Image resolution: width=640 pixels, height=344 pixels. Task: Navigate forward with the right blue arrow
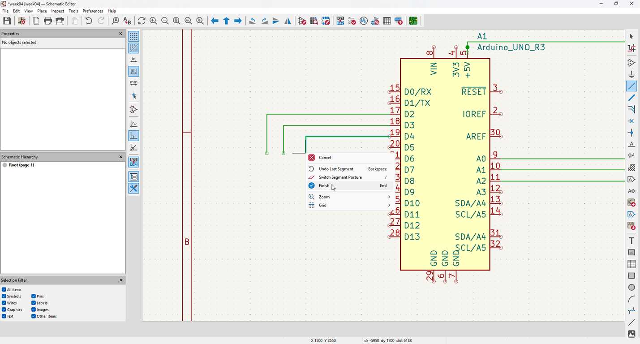coord(238,21)
